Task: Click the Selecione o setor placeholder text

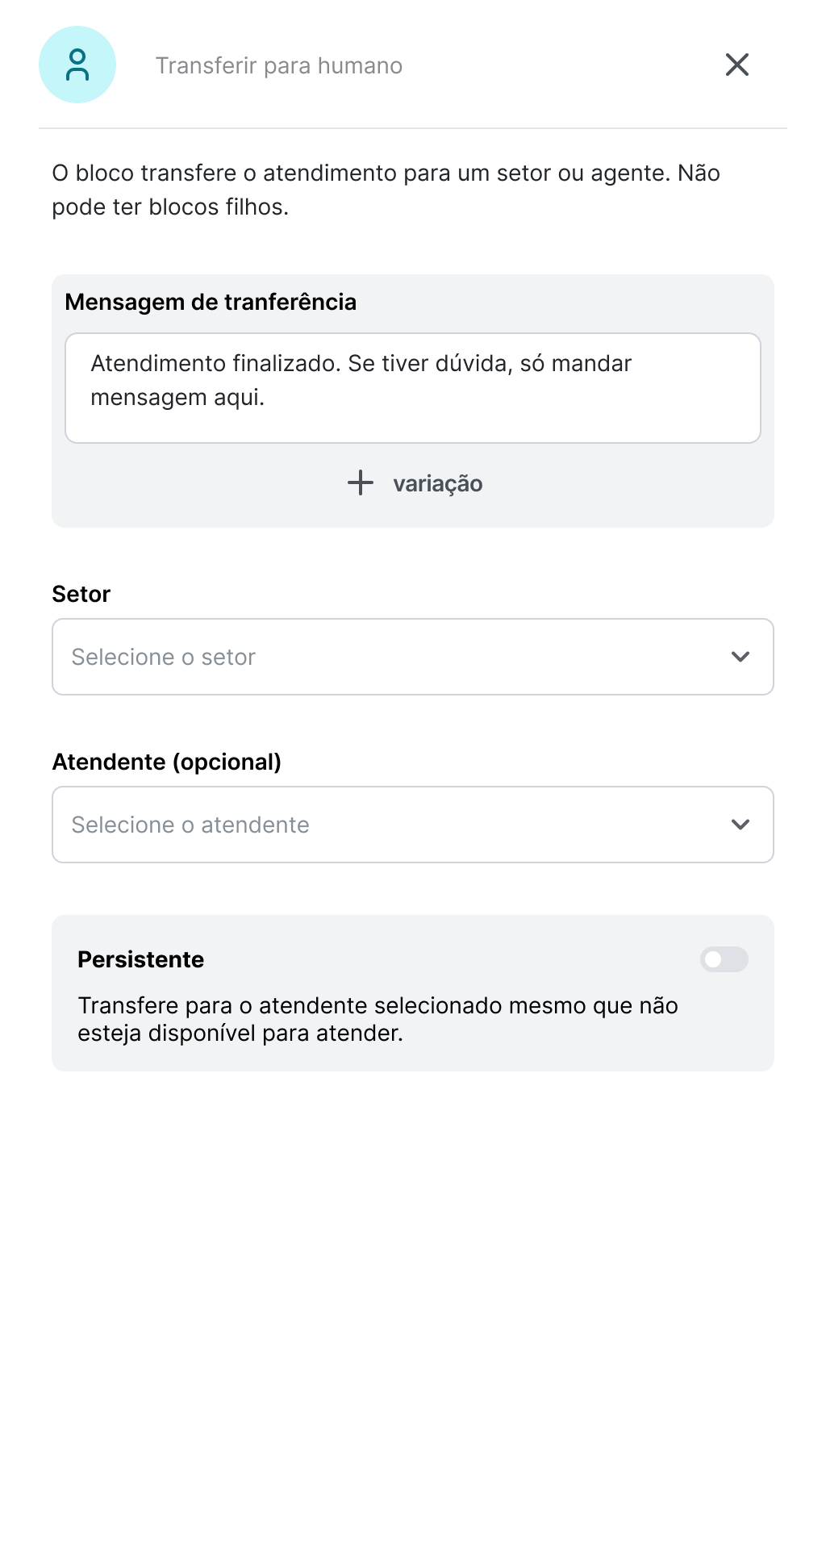Action: coord(164,657)
